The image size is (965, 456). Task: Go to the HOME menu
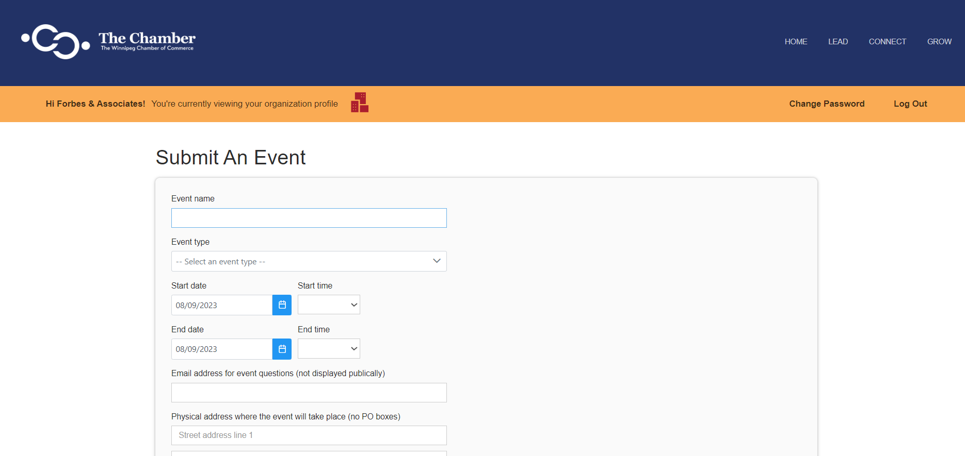[x=796, y=42]
